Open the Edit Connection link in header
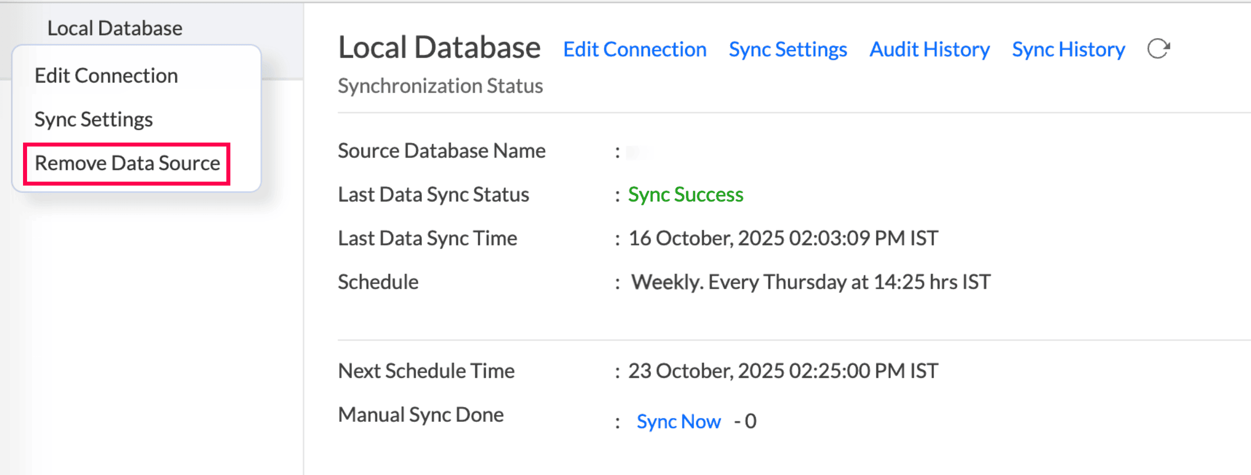The image size is (1251, 475). point(635,50)
